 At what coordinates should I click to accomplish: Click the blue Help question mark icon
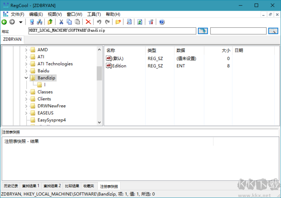[161, 22]
